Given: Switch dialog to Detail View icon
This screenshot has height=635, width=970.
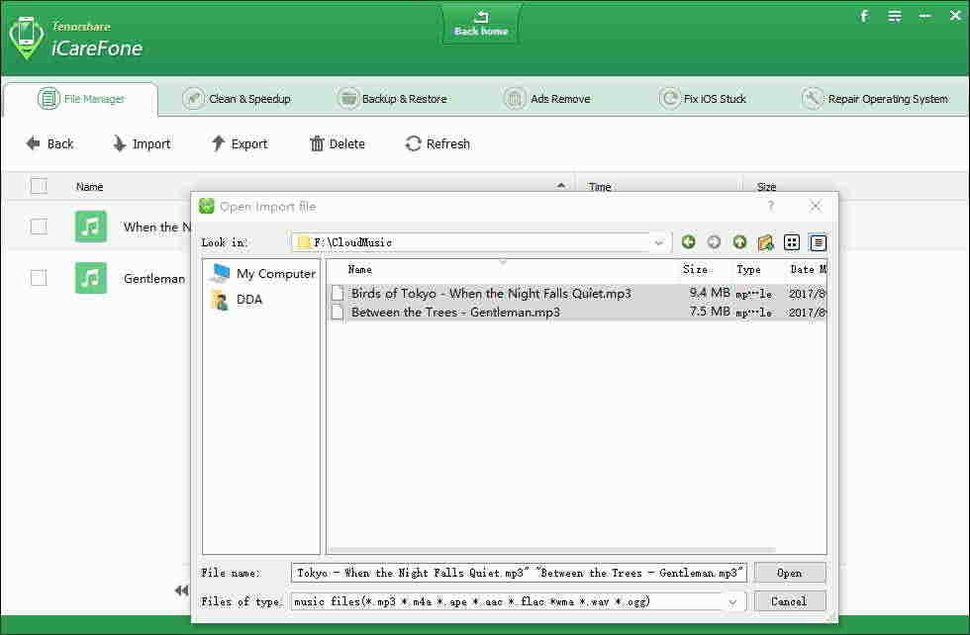Looking at the screenshot, I should point(818,242).
